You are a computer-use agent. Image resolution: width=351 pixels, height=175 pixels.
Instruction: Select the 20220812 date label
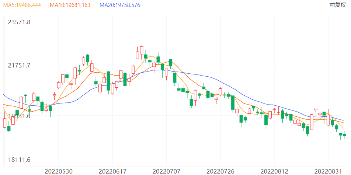click(x=274, y=171)
